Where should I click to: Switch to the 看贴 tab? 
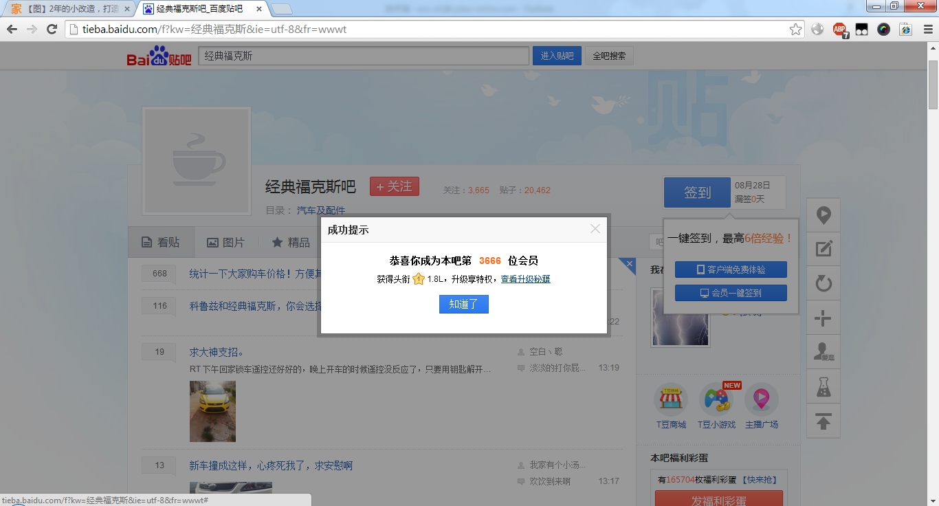[x=161, y=242]
